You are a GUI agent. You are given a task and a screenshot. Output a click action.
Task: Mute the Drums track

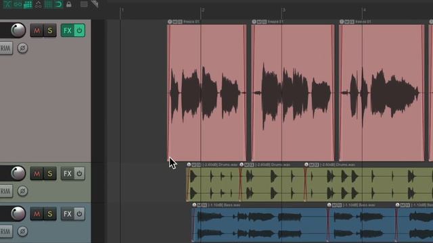(37, 173)
